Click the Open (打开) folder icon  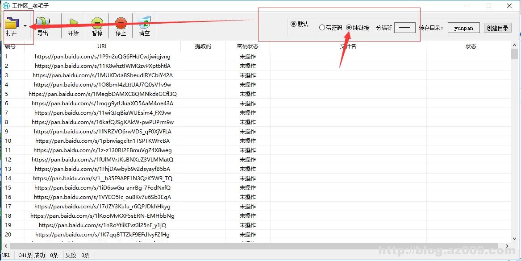[x=12, y=22]
